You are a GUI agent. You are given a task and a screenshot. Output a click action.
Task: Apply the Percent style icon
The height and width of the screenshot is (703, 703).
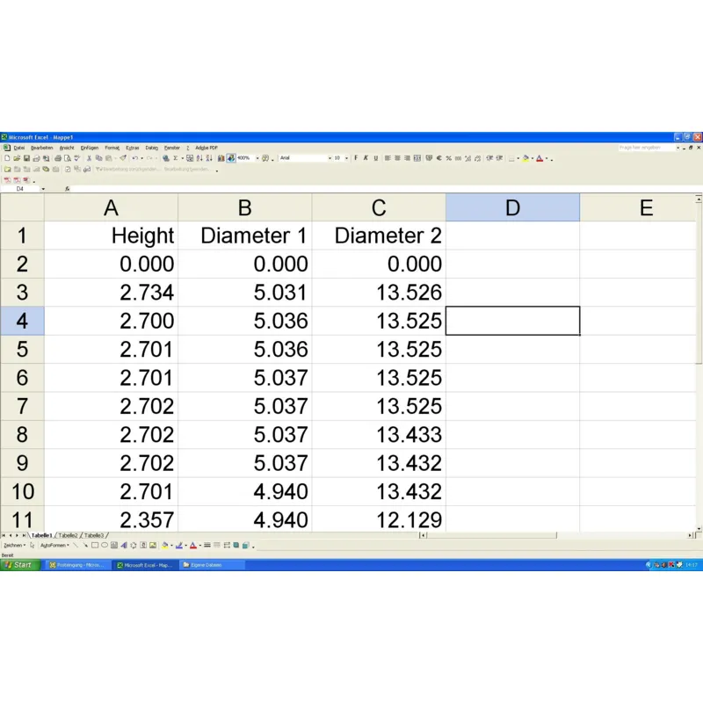(449, 158)
